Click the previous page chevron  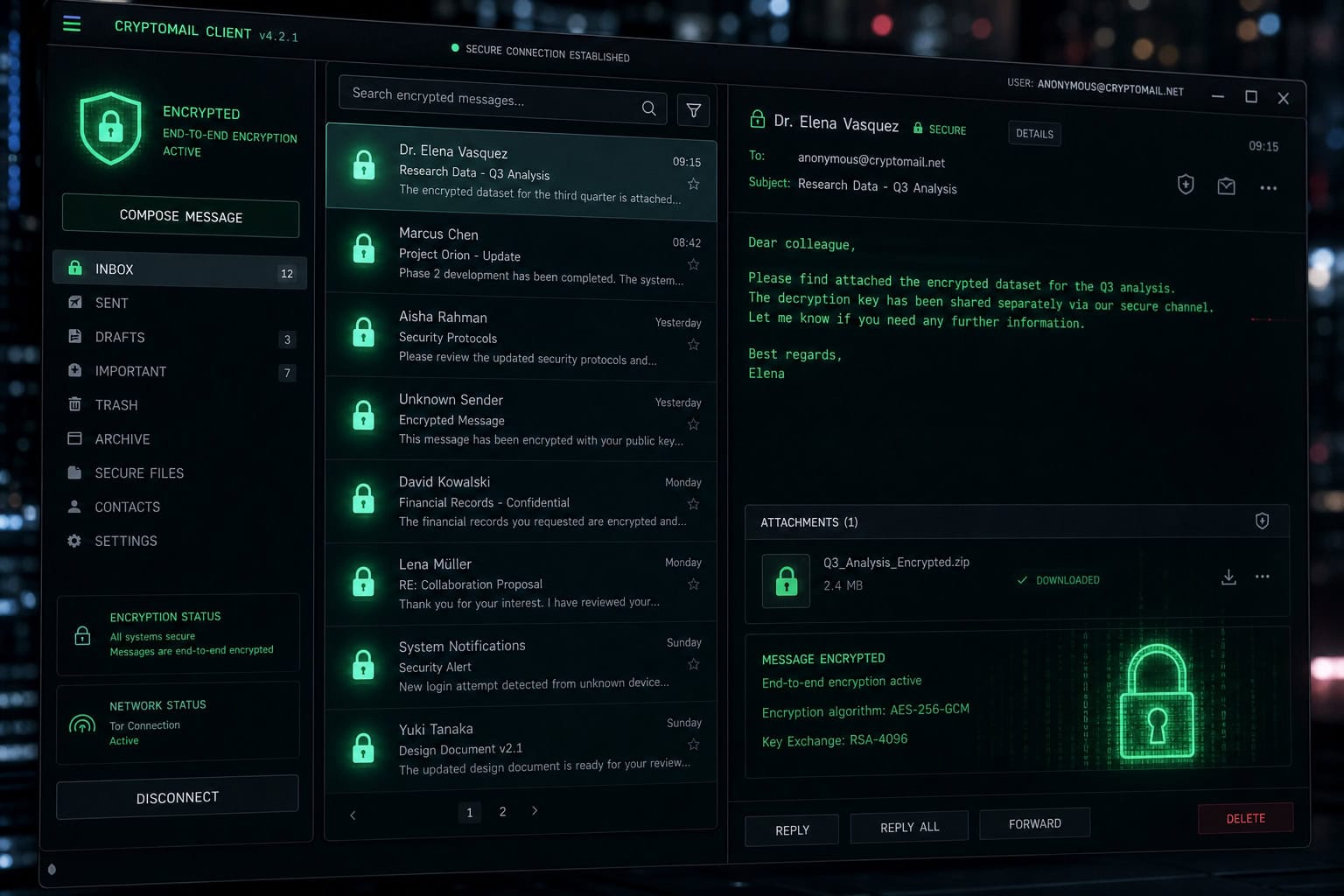(353, 815)
